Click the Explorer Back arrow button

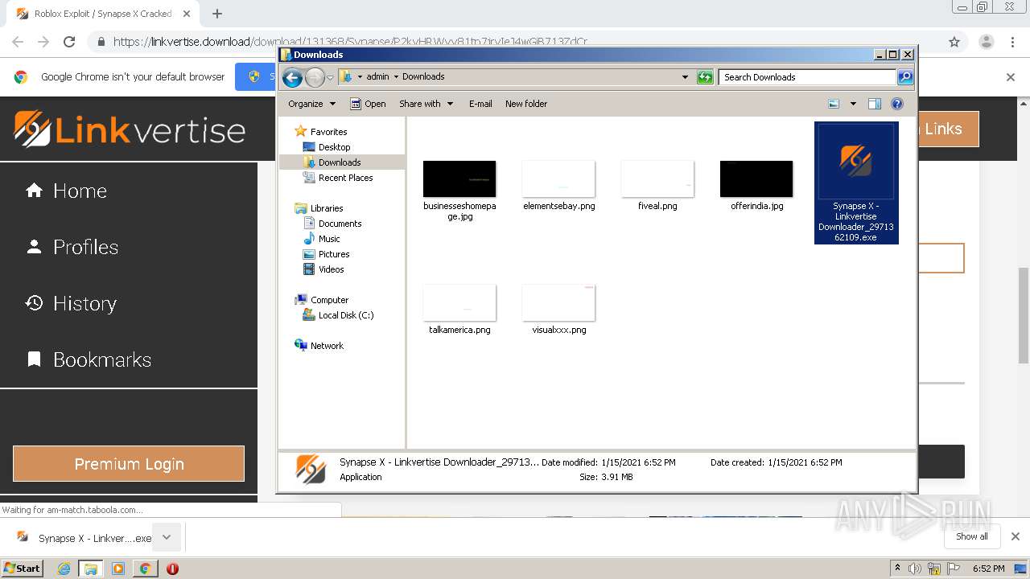[292, 77]
